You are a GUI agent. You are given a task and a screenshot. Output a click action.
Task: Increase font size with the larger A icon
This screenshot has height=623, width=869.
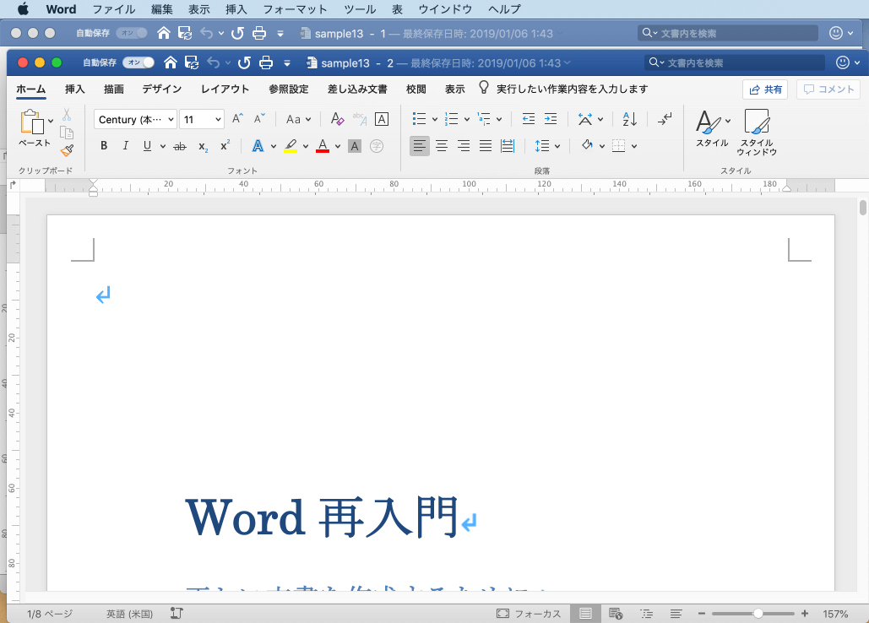point(237,118)
